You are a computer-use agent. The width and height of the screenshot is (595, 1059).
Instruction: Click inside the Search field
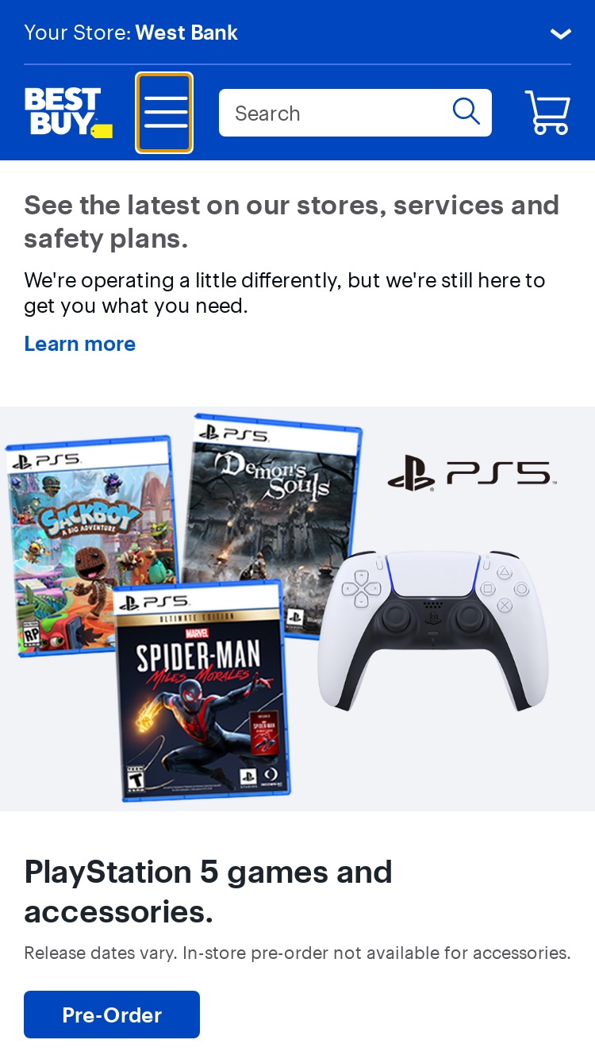[x=355, y=113]
